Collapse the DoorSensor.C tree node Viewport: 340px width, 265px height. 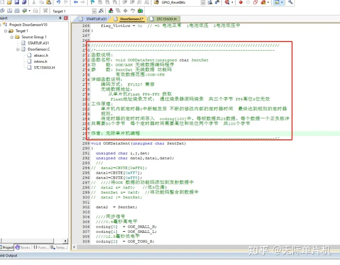(18, 49)
